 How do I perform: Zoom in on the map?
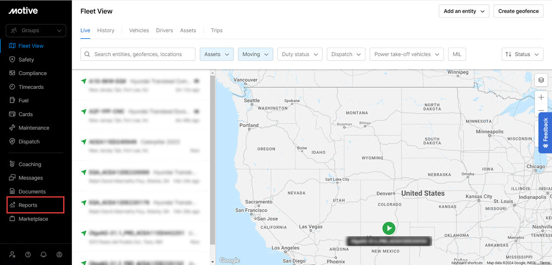pos(541,97)
